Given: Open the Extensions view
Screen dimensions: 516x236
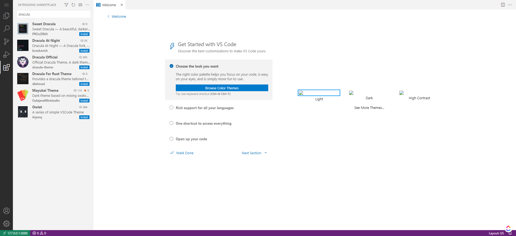Looking at the screenshot, I should tap(6, 67).
